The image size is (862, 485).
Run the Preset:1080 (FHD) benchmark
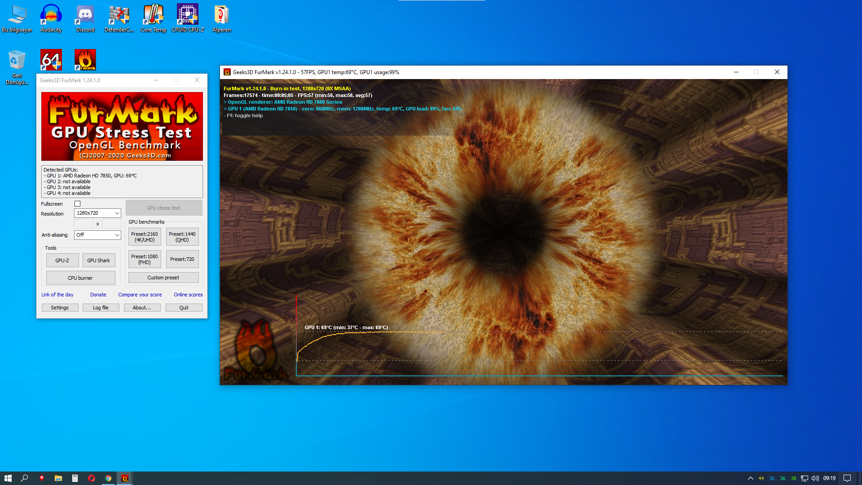[145, 260]
